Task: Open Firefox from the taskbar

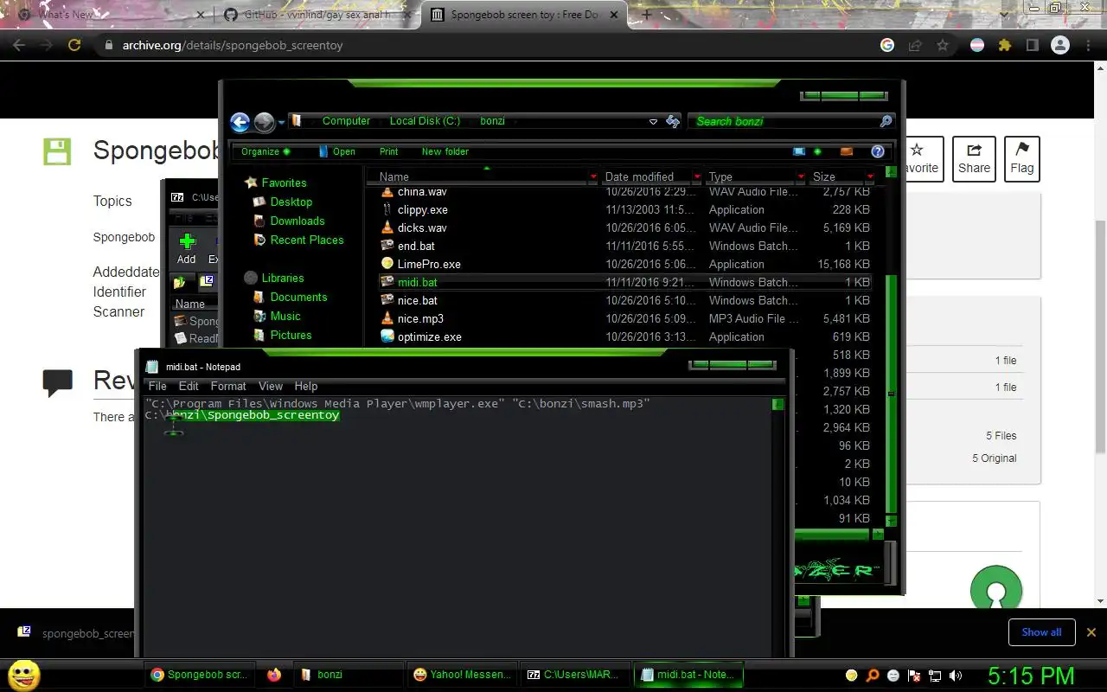Action: click(x=274, y=675)
